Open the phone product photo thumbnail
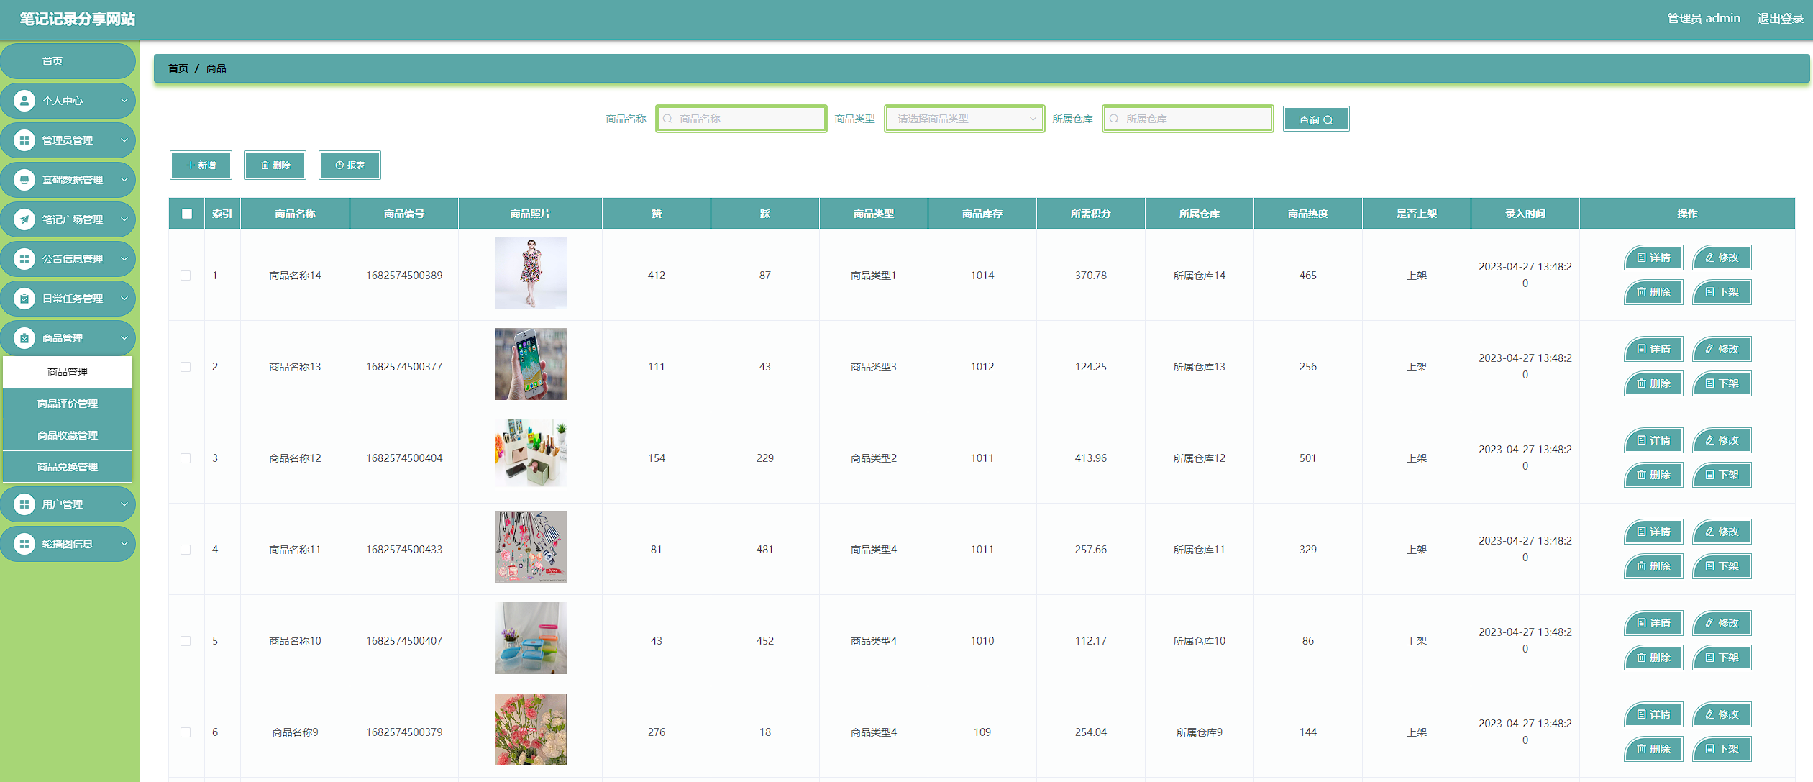Screen dimensions: 1813x782 click(530, 364)
